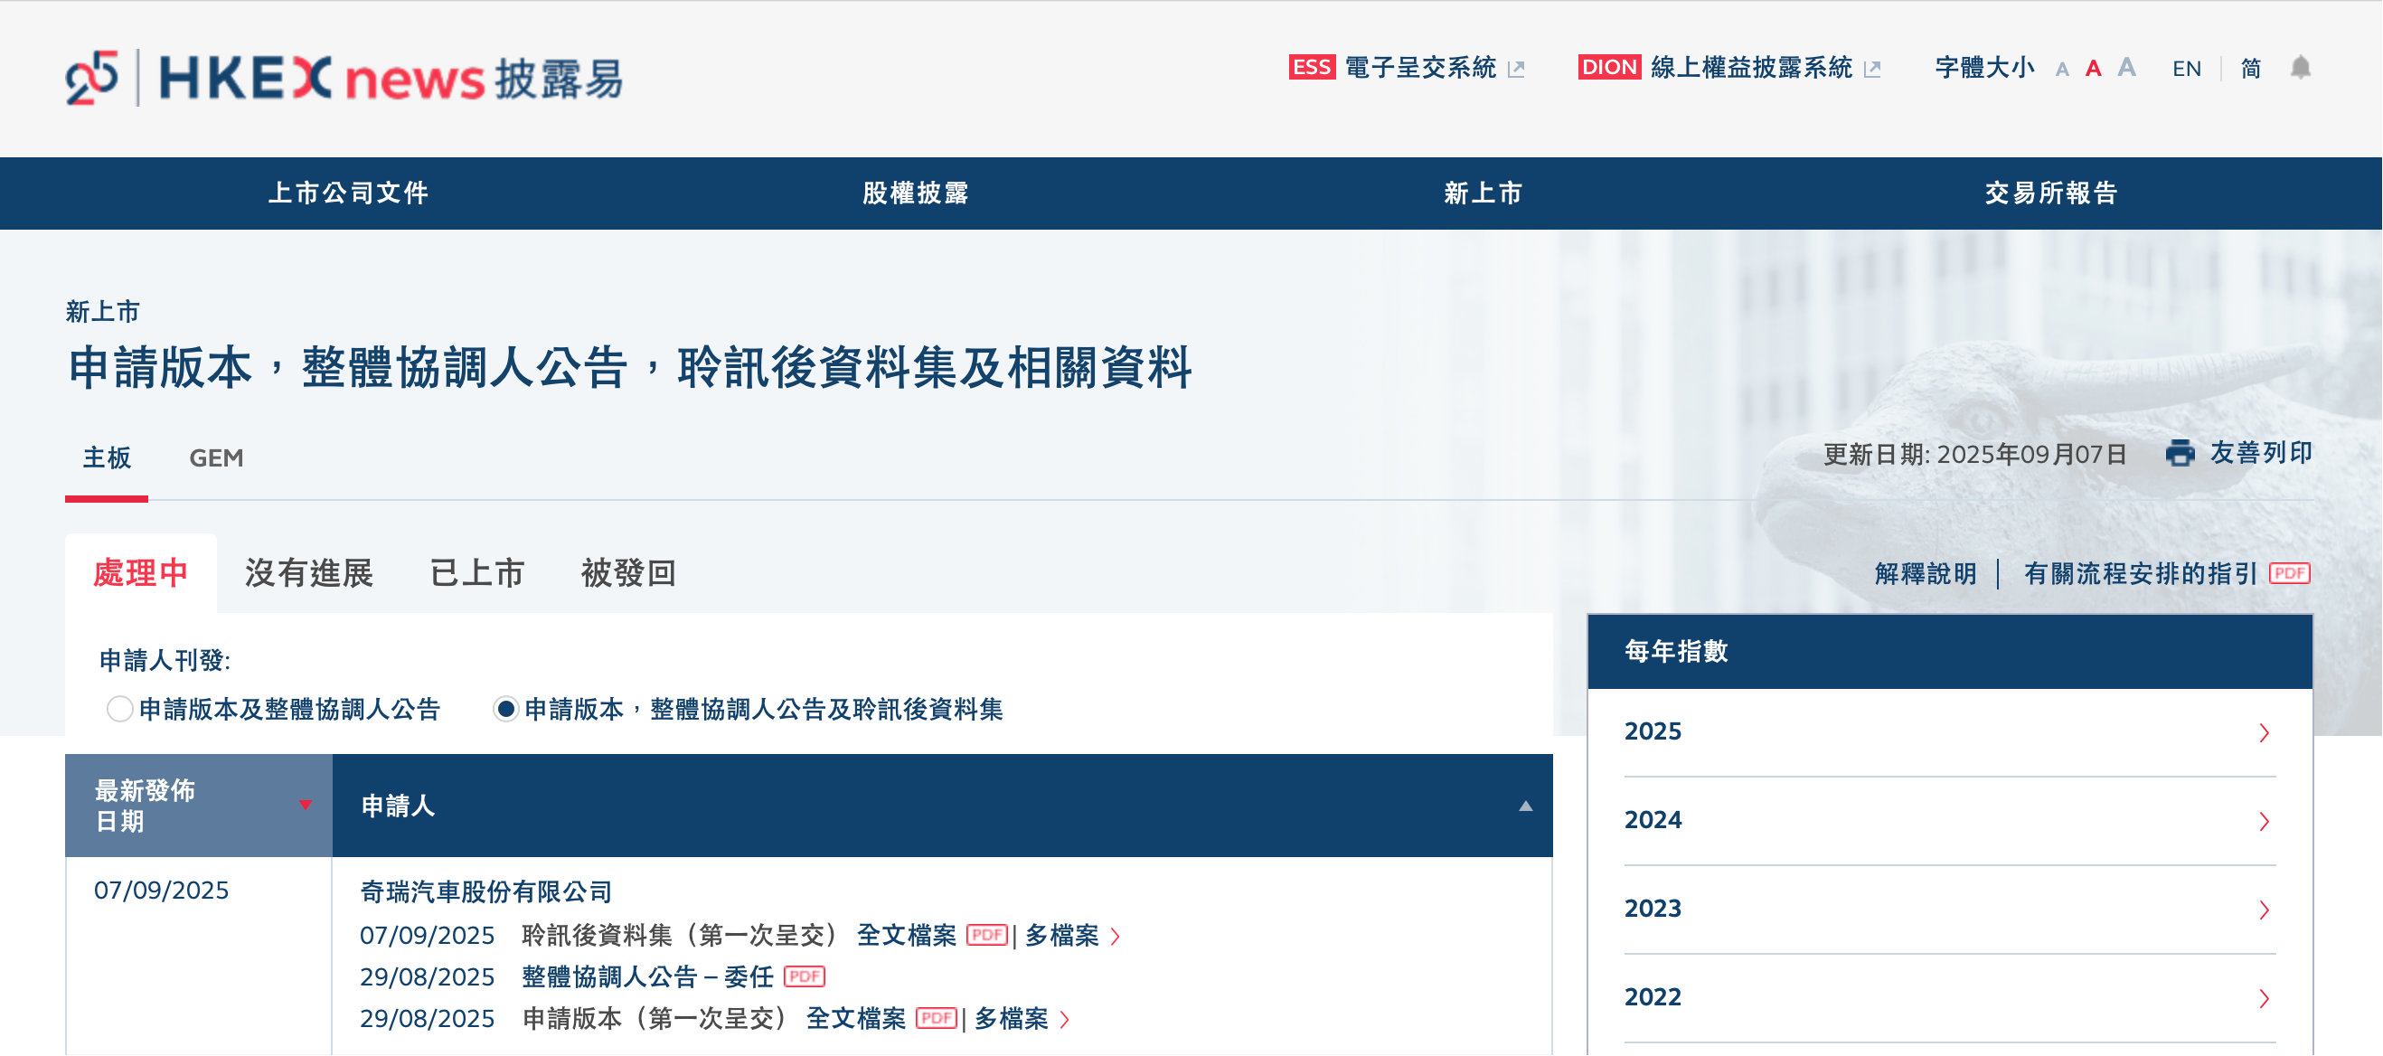Switch to simplified Chinese with 简
This screenshot has height=1056, width=2383.
tap(2252, 69)
